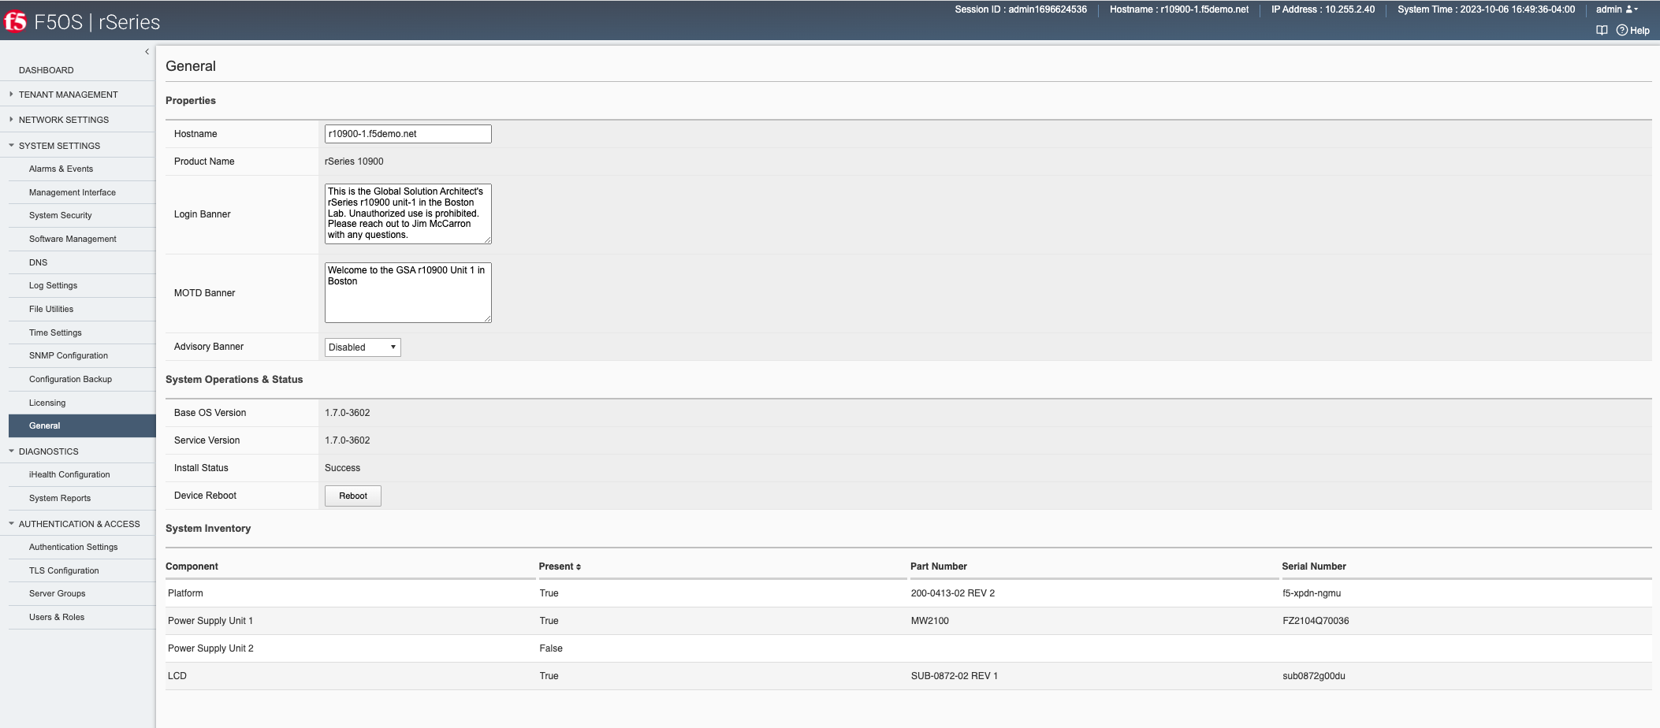Click the F5 logo in header
Image resolution: width=1660 pixels, height=728 pixels.
tap(15, 21)
